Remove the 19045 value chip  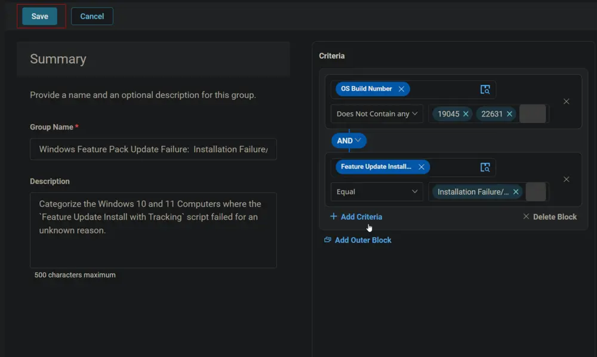(x=466, y=114)
